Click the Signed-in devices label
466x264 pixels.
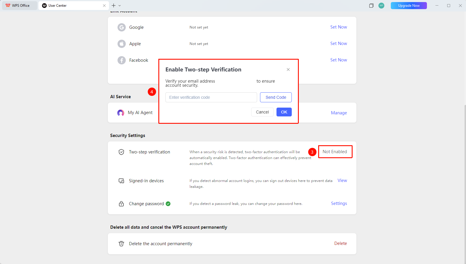click(146, 181)
